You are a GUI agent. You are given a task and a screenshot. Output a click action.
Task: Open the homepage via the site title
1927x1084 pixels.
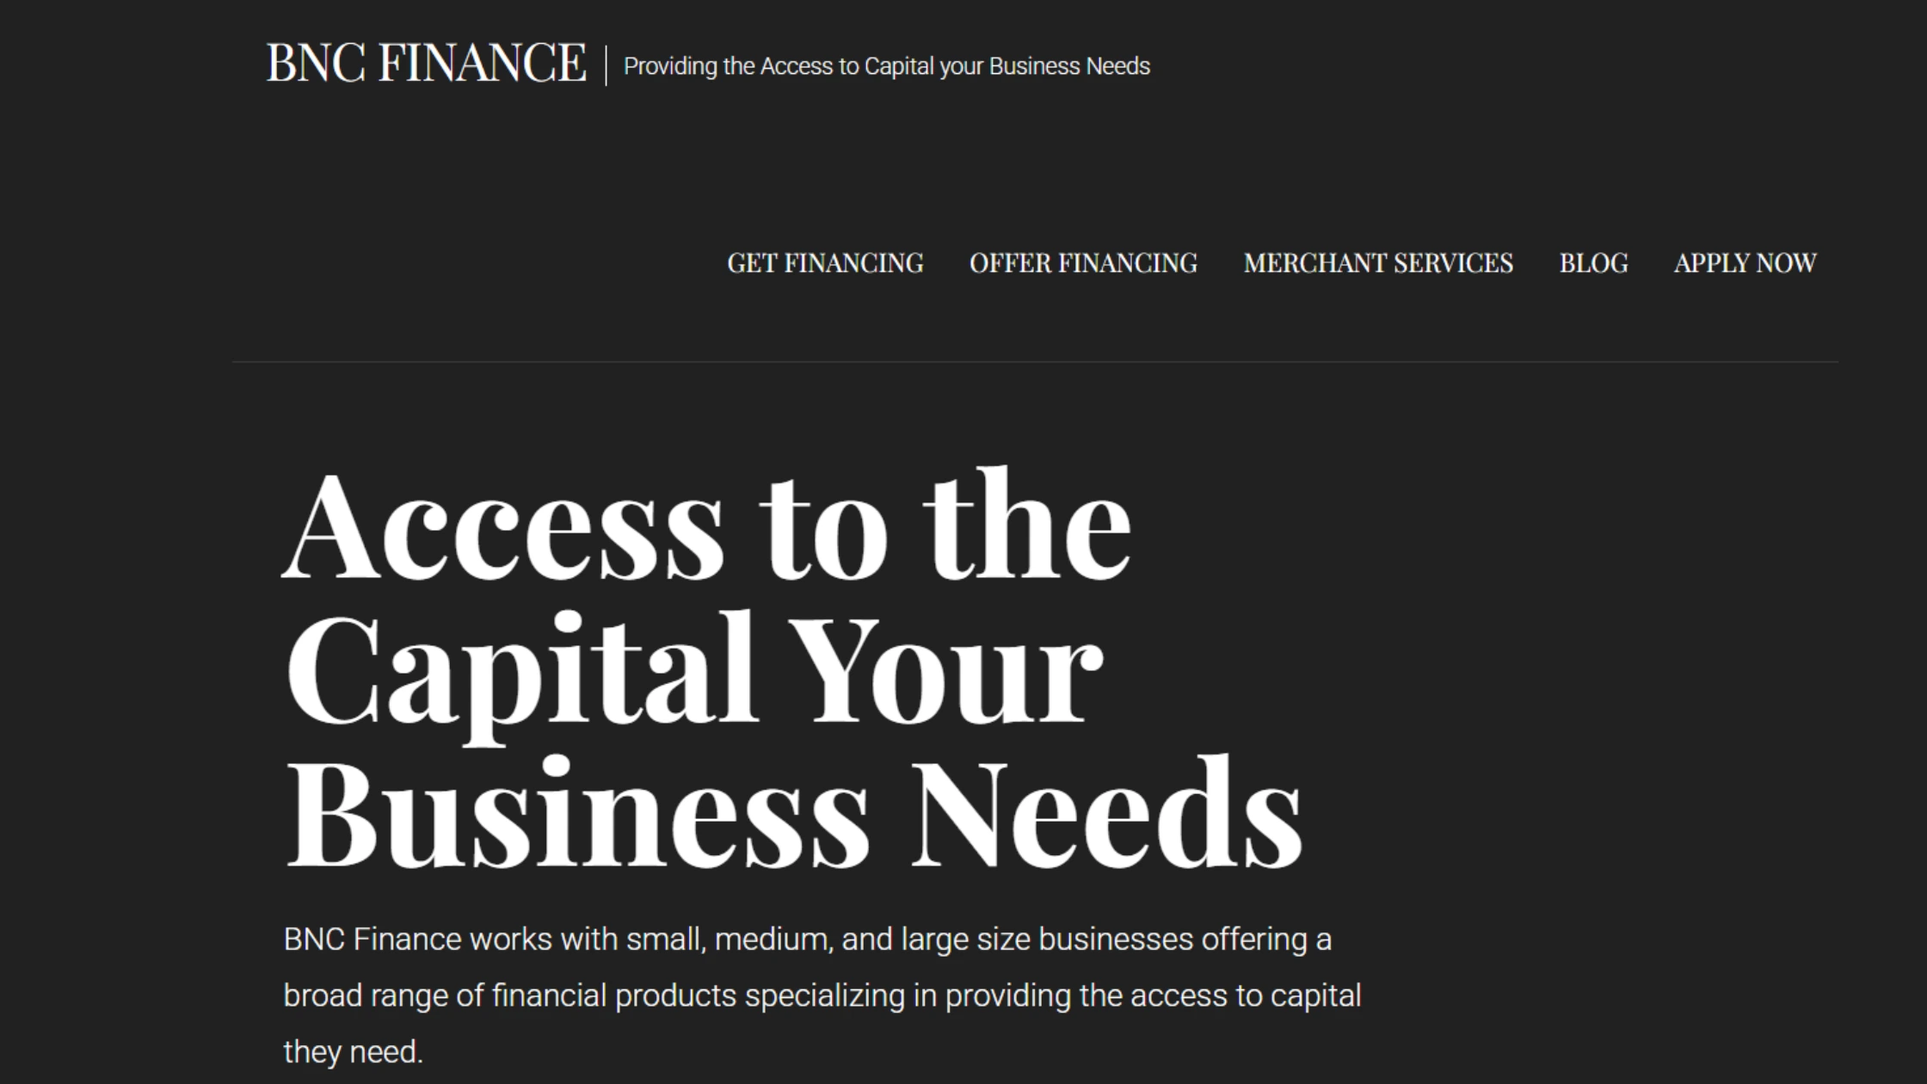pos(426,62)
